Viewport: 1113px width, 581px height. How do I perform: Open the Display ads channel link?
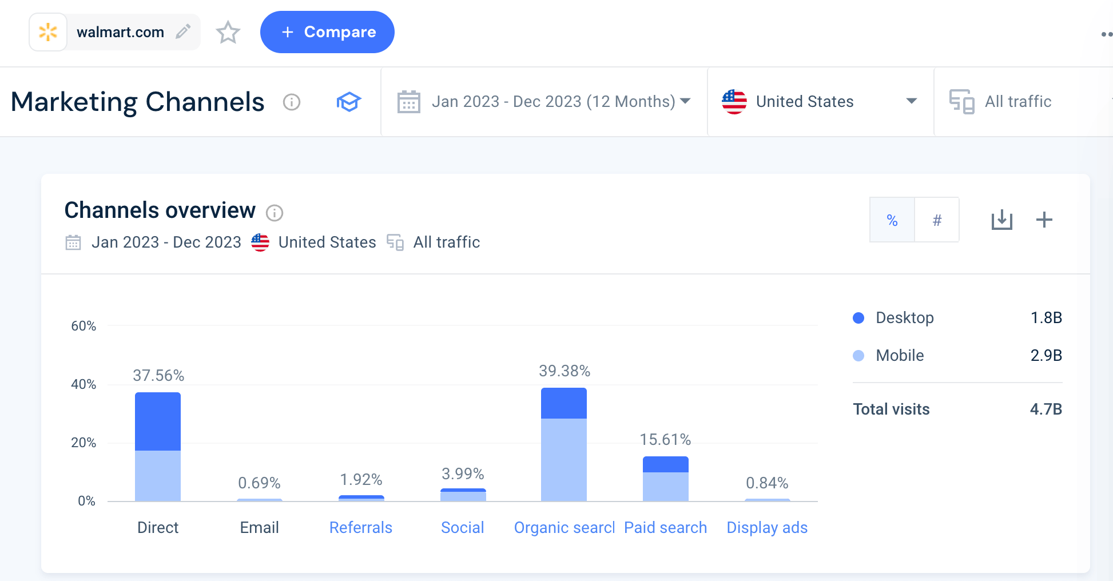click(x=767, y=527)
